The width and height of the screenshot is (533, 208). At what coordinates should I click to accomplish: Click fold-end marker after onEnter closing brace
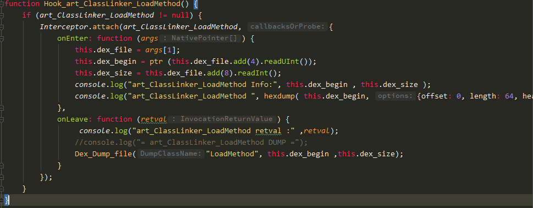tap(2, 108)
